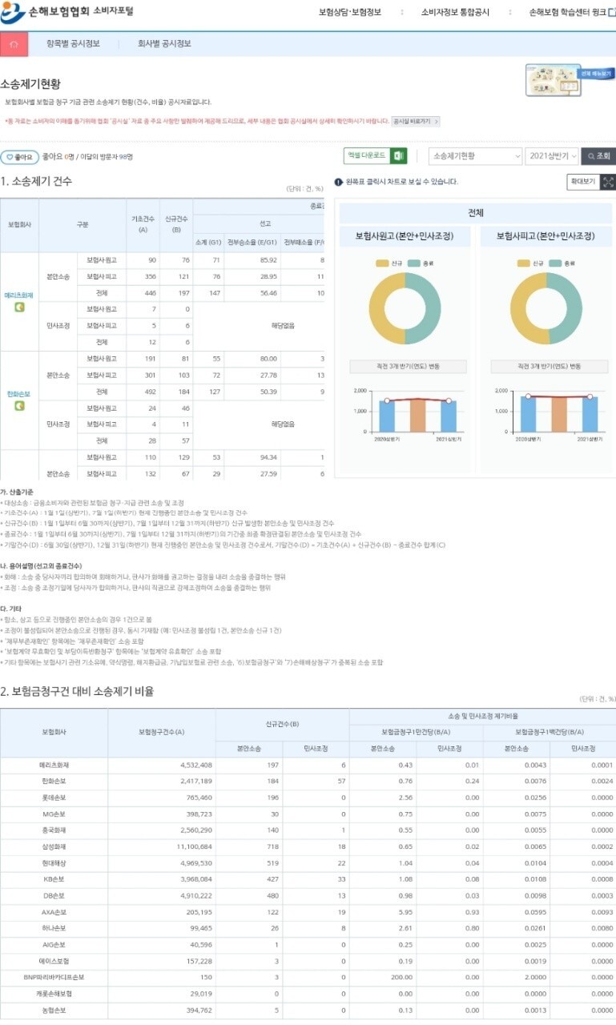This screenshot has width=616, height=1025.
Task: Click the Excel icon next to 엑셀 다운로드
Action: point(398,155)
